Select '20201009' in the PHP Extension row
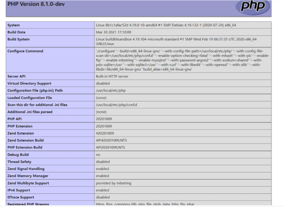 click(104, 126)
